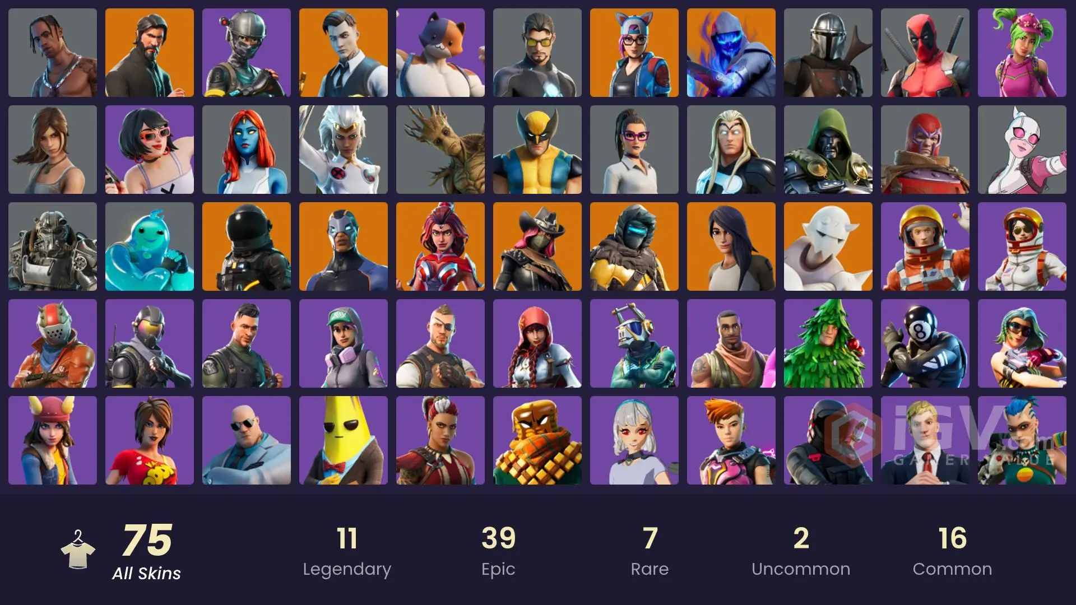Screen dimensions: 1076x605
Task: Open the Christmas tree costume skin
Action: pyautogui.click(x=828, y=343)
